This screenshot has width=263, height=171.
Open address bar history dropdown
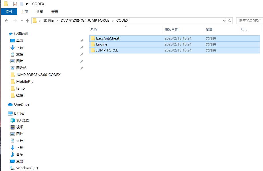click(x=224, y=20)
